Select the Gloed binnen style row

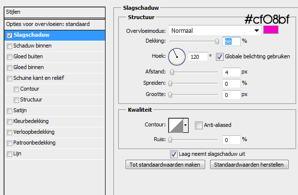tap(55, 68)
